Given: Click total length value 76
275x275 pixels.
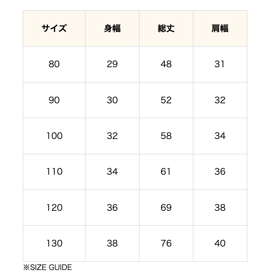Looking at the screenshot, I should (x=166, y=243).
